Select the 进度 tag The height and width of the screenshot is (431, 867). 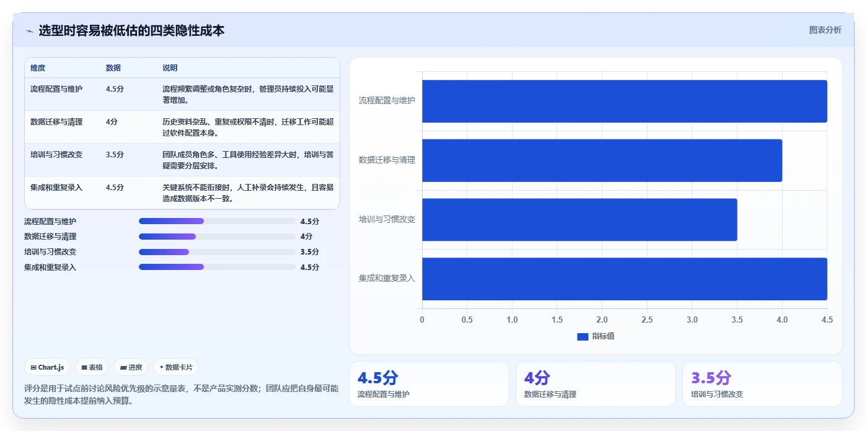tap(131, 367)
